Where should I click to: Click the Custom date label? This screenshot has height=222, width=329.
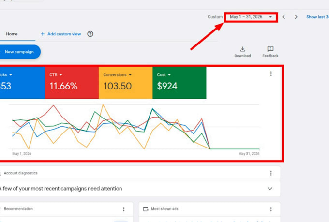[215, 17]
